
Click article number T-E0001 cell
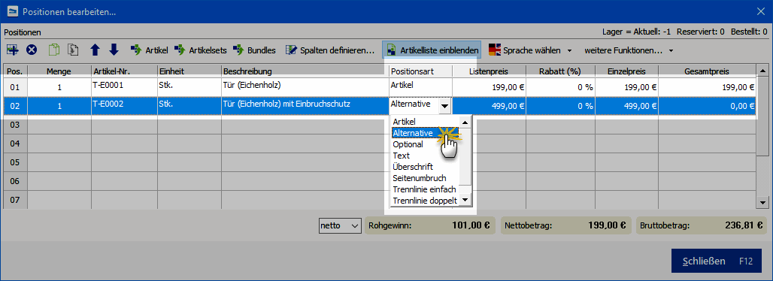(125, 87)
